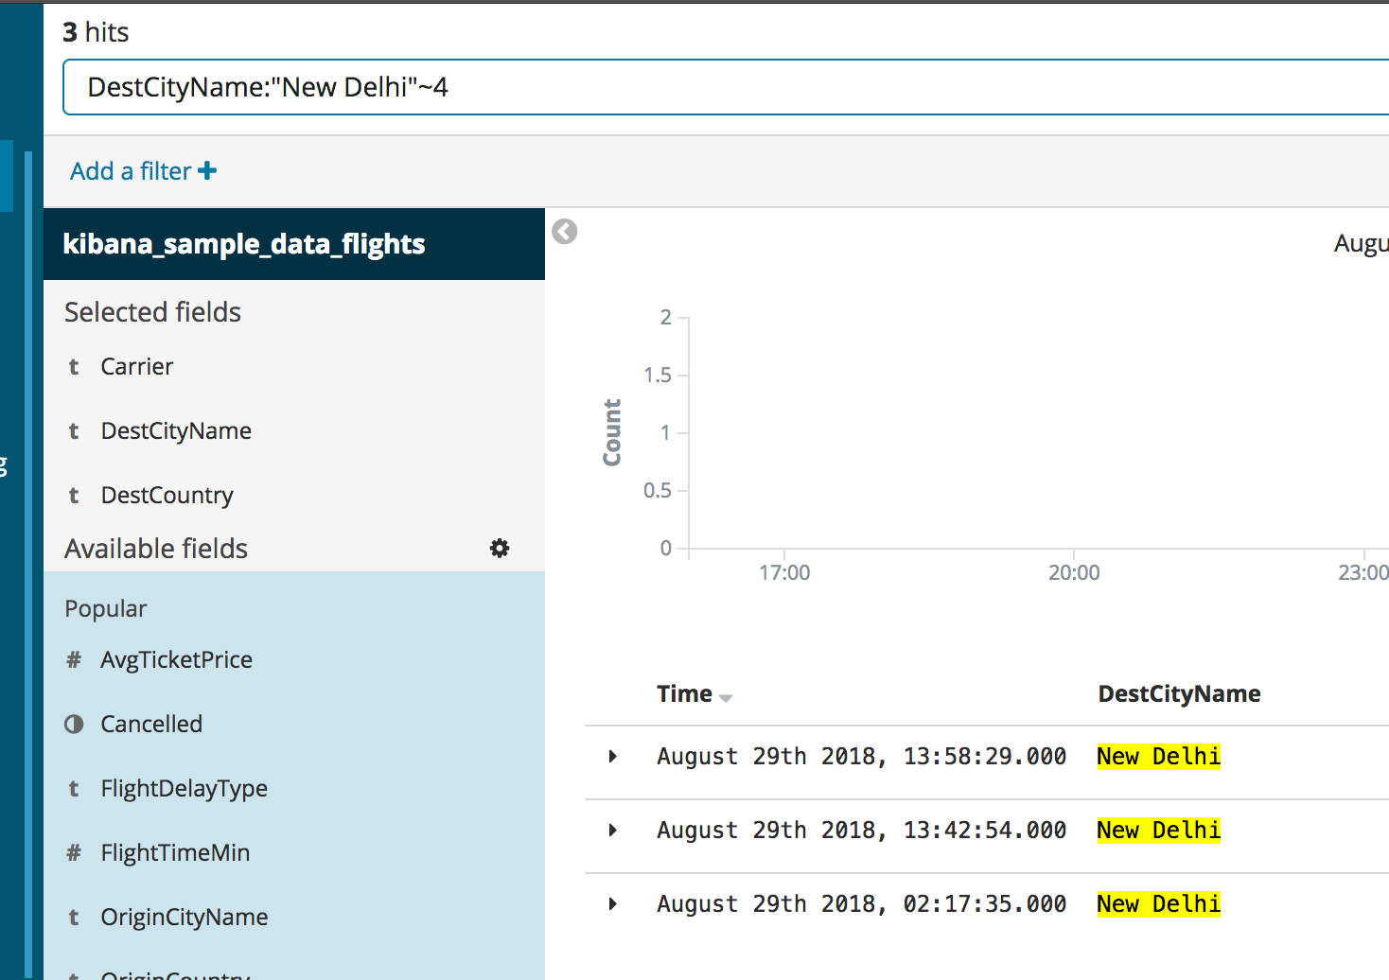Viewport: 1389px width, 980px height.
Task: Click the text type icon beside Carrier
Action: click(x=73, y=367)
